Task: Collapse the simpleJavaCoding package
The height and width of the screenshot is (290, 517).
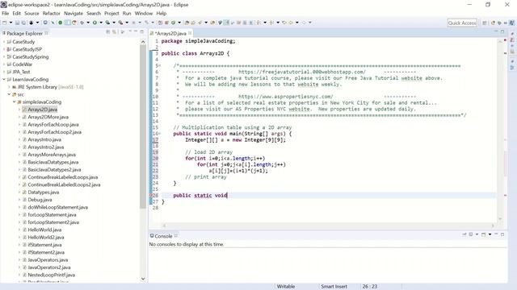Action: 15,102
